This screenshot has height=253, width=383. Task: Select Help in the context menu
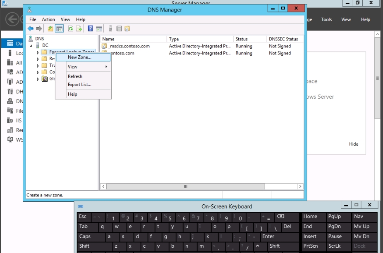click(83, 94)
